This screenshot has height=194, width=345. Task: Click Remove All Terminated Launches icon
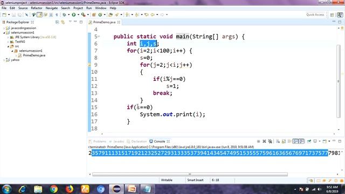click(270, 141)
